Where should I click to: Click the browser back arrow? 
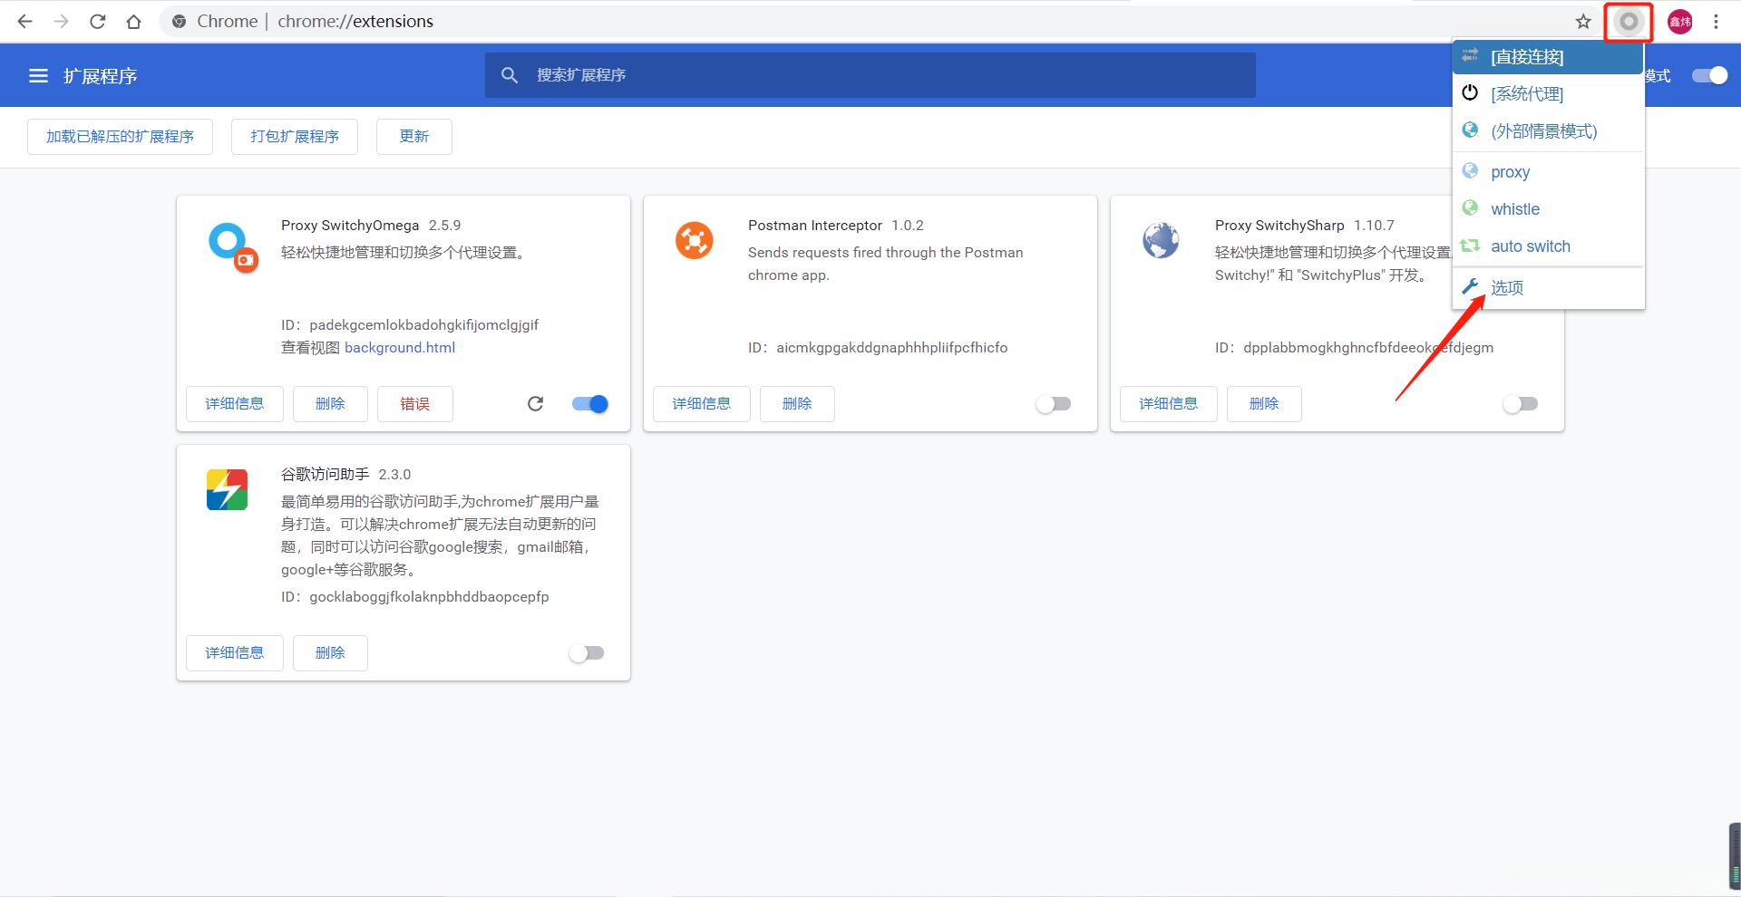tap(24, 22)
